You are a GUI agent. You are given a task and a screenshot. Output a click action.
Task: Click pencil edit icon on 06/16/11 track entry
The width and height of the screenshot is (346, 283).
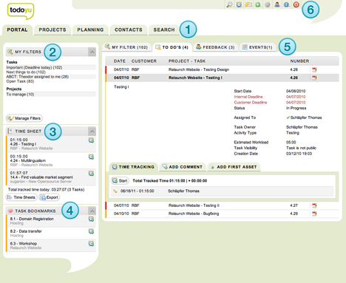tap(115, 191)
